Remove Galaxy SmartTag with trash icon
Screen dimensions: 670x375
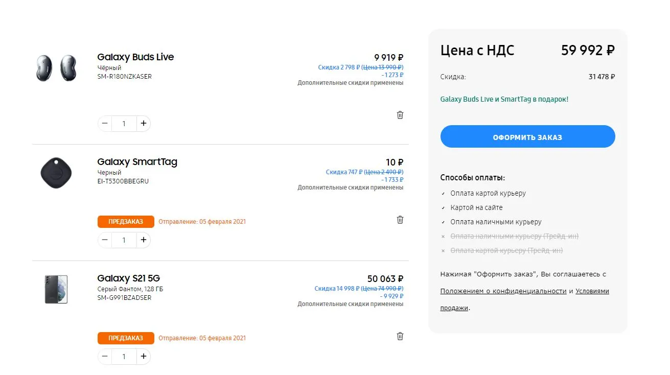point(400,220)
